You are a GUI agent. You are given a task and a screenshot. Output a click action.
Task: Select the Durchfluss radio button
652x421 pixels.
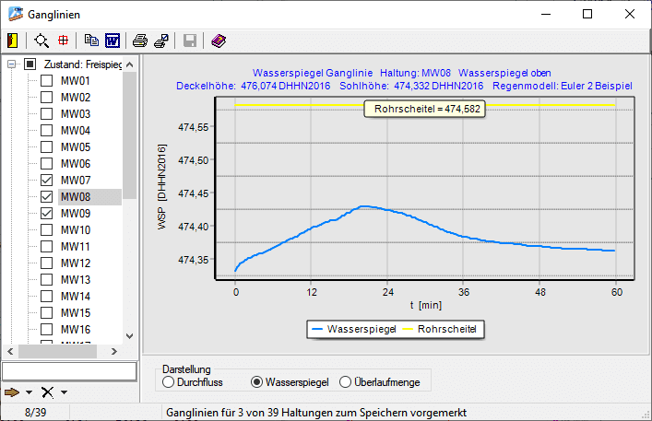click(x=168, y=381)
